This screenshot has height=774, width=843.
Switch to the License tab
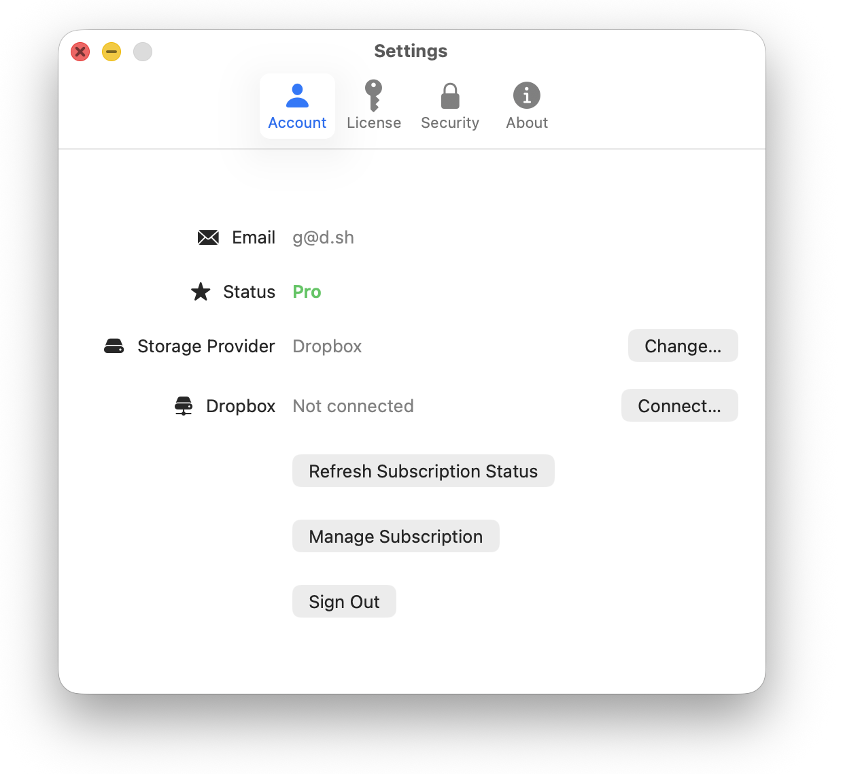click(374, 107)
